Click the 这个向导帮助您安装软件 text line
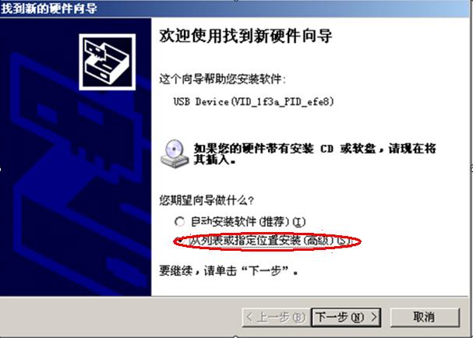Screen dimensions: 473x338 pos(222,79)
